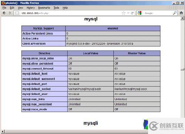The image size is (185, 134).
Task: Click mysql.max_links directive
Action: [x=33, y=99]
